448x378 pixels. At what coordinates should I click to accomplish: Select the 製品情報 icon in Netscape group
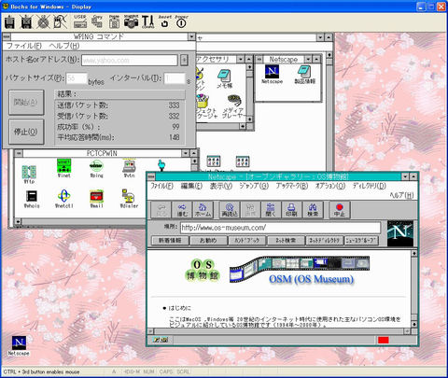click(305, 75)
